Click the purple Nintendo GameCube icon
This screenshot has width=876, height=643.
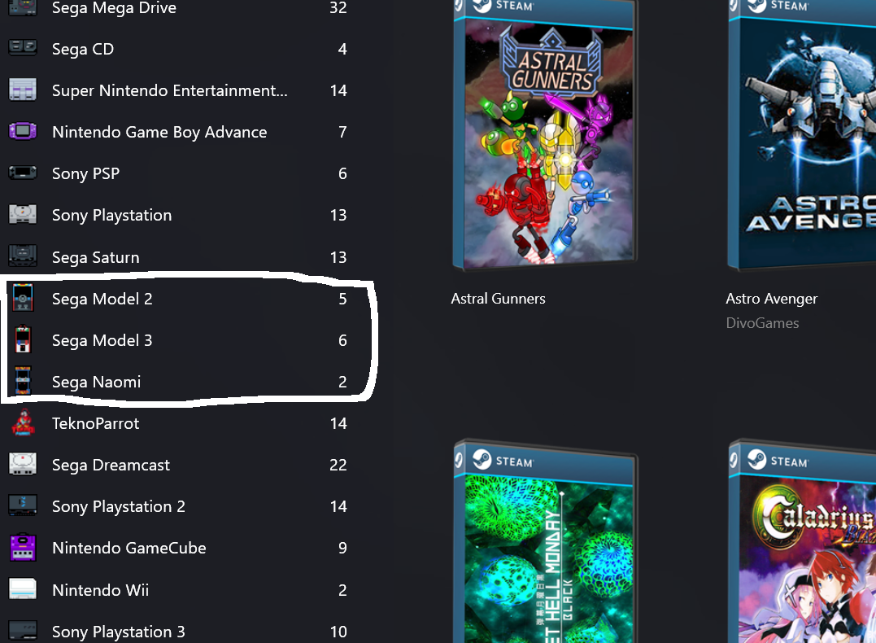point(23,548)
